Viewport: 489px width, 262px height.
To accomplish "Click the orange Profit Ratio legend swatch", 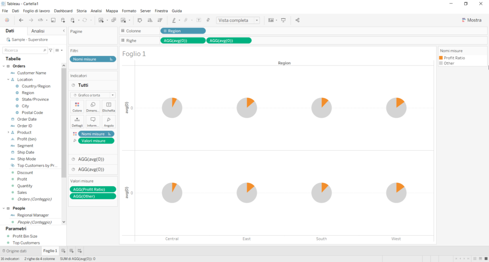I will point(441,58).
